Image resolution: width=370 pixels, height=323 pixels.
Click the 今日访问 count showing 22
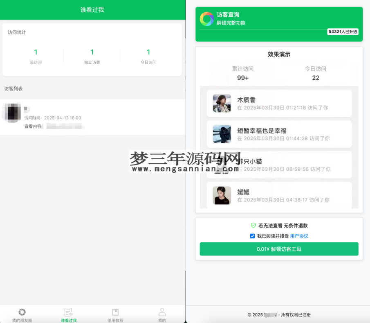tap(315, 73)
